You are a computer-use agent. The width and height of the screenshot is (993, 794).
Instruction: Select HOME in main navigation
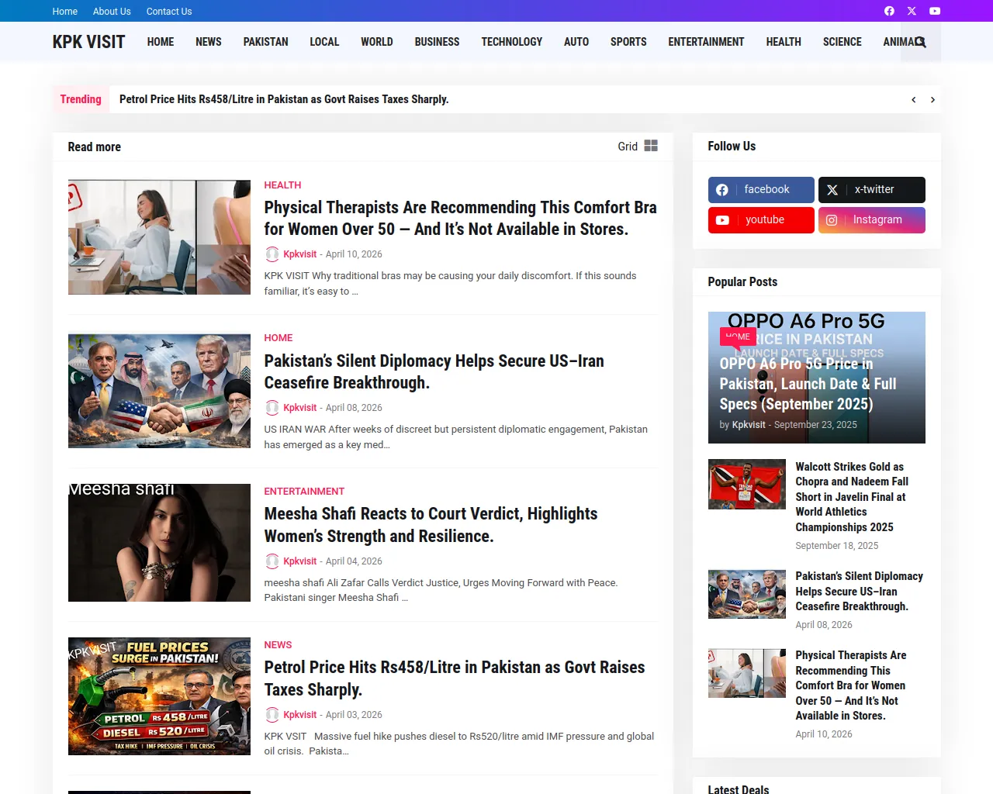pos(161,42)
